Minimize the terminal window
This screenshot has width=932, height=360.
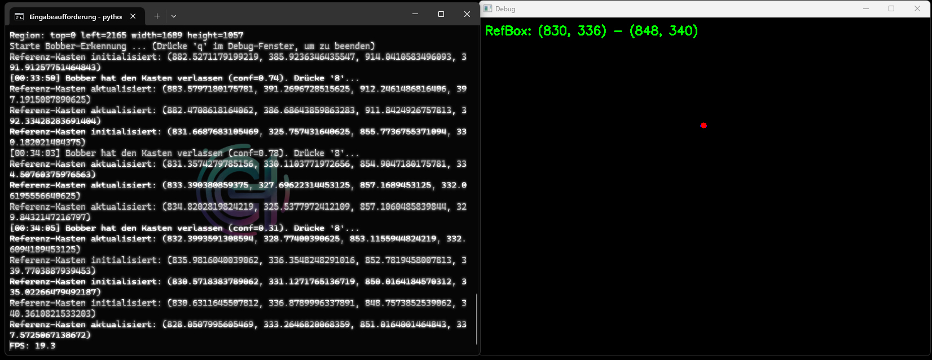click(x=415, y=14)
